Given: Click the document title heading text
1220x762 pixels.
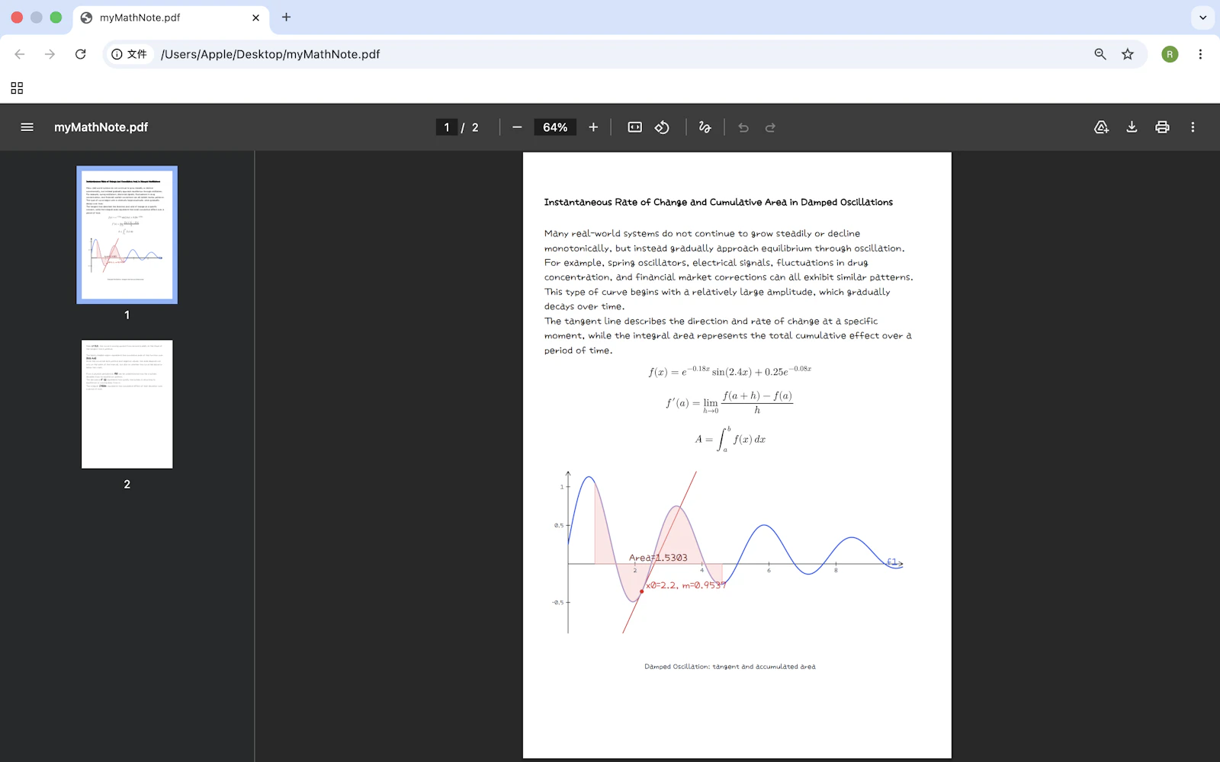Looking at the screenshot, I should 718,202.
